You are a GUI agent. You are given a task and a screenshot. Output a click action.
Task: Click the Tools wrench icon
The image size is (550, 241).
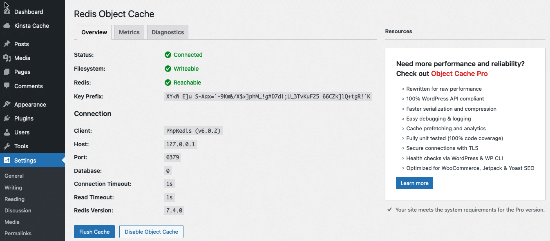pyautogui.click(x=7, y=146)
